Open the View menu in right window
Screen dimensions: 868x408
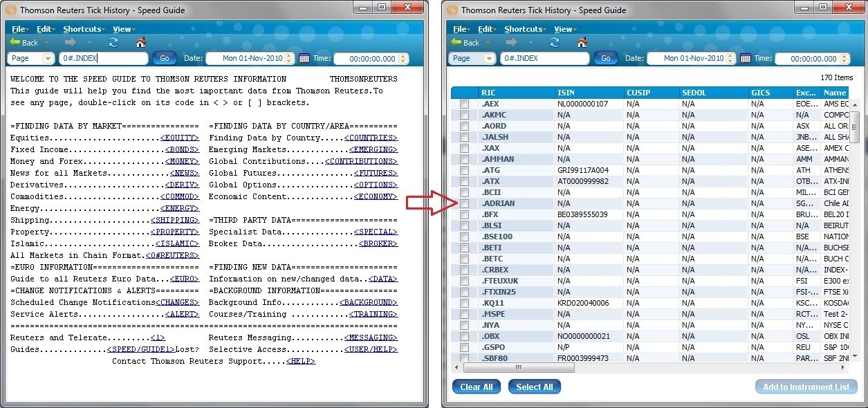(564, 29)
